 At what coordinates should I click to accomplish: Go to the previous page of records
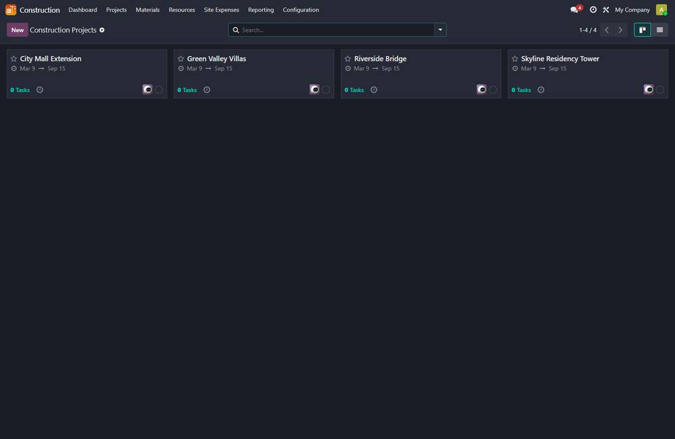pyautogui.click(x=607, y=30)
